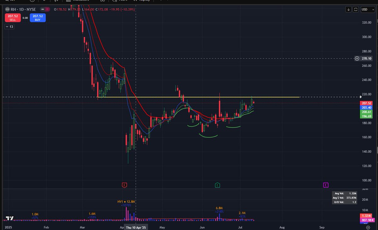This screenshot has height=230, width=378.
Task: Click the Avg $ Vol 273.87M row
Action: click(x=344, y=198)
